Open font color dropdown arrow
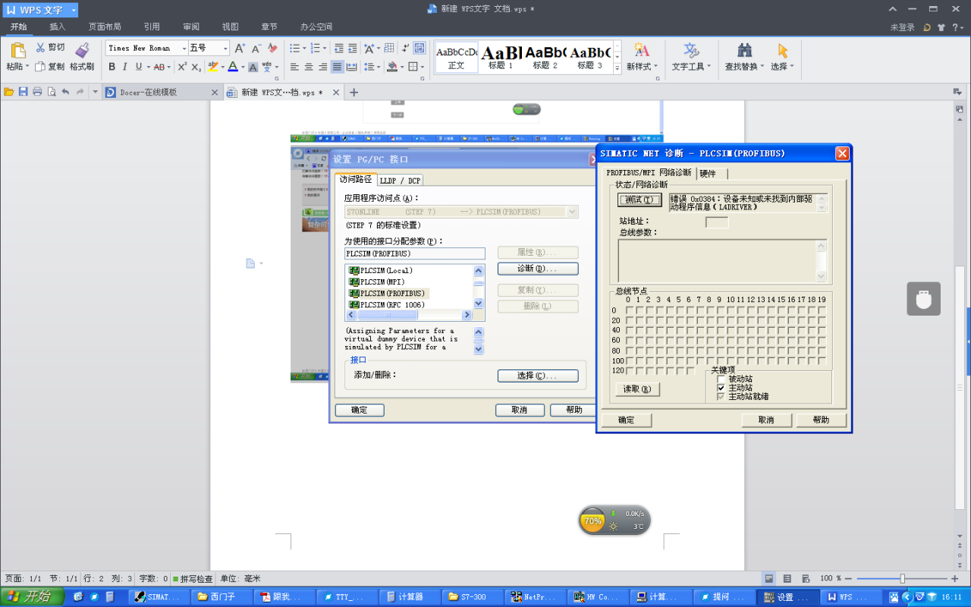The image size is (971, 607). click(x=243, y=67)
